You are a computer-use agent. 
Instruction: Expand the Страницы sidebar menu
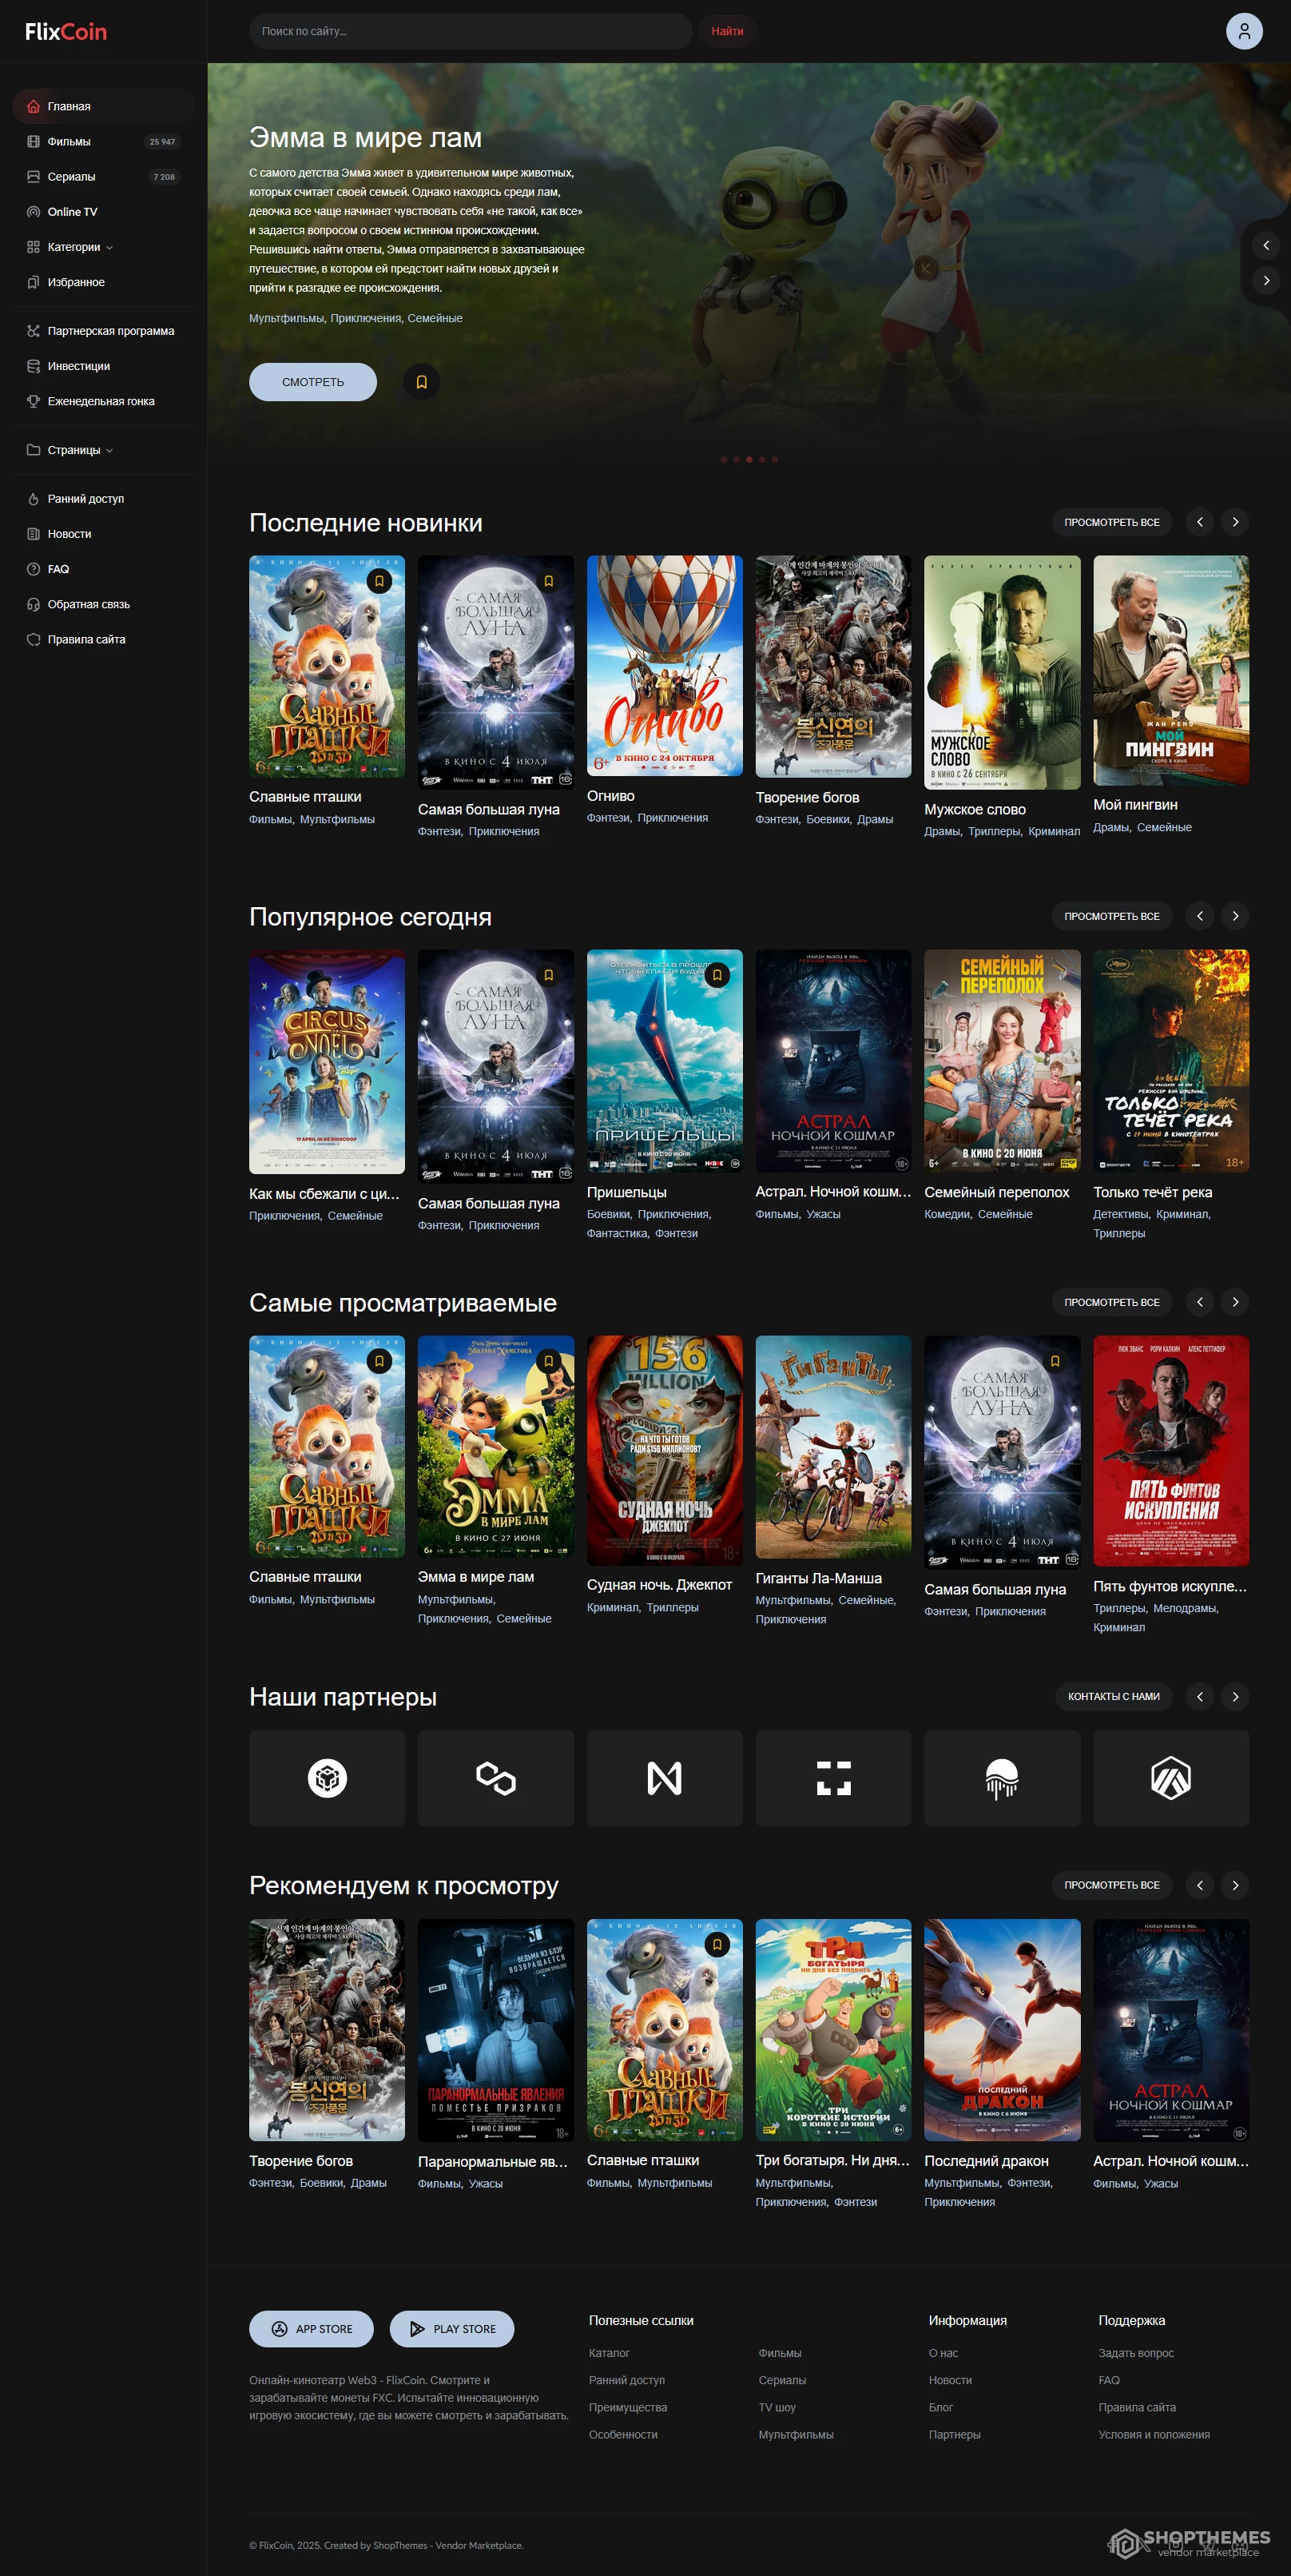(x=75, y=450)
